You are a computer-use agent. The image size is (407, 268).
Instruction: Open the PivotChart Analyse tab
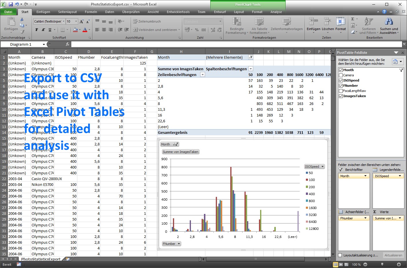276,12
